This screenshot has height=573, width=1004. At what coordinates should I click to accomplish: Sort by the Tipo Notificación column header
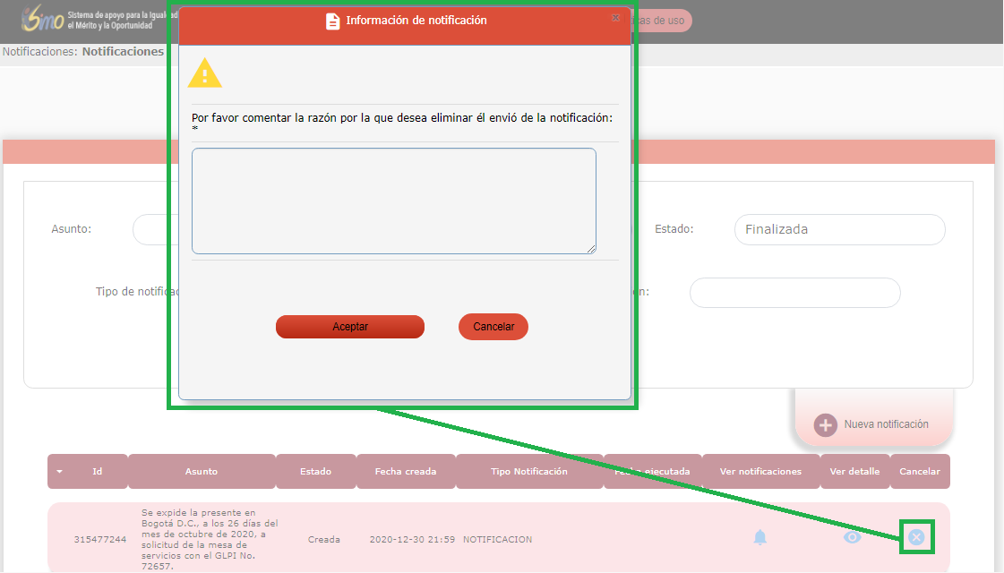pos(528,472)
